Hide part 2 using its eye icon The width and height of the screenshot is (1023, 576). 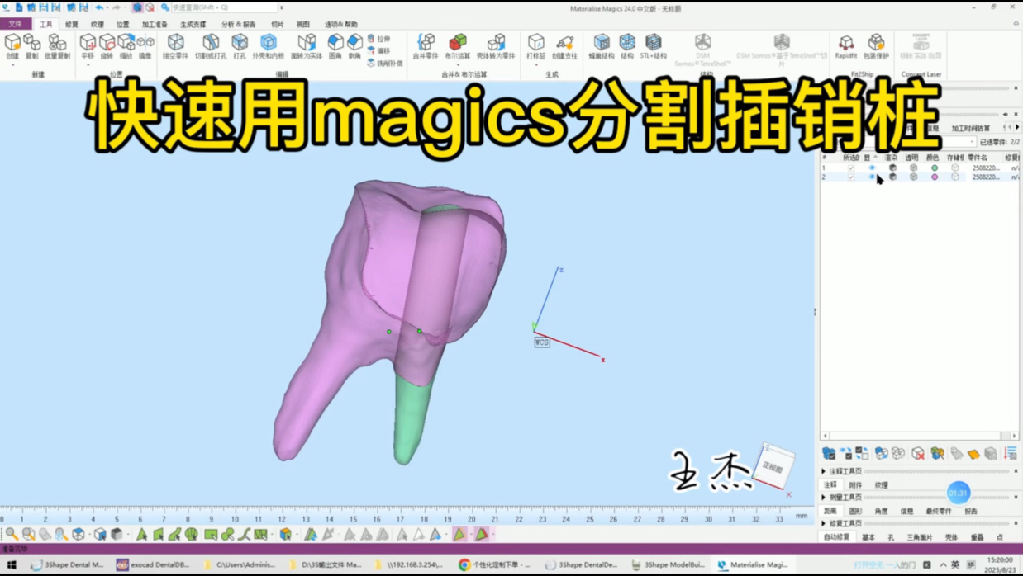871,177
